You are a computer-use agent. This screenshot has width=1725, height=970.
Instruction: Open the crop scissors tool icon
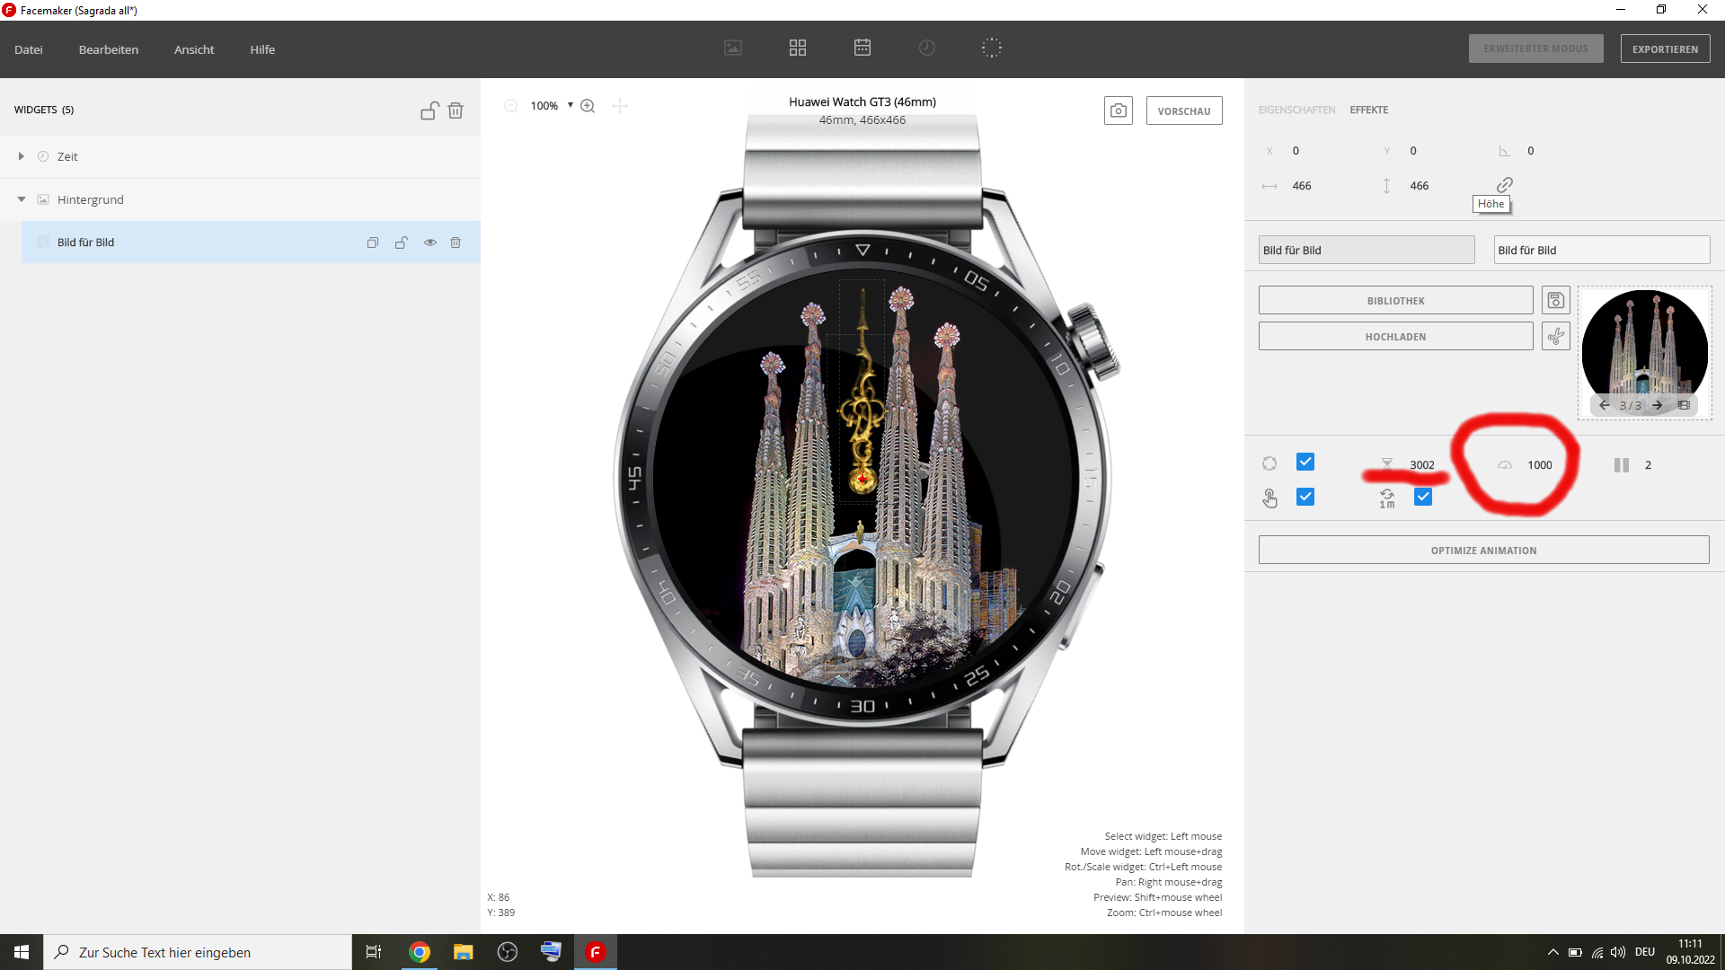coord(1555,336)
